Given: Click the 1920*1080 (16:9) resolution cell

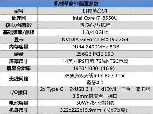Looking at the screenshot, I should (x=95, y=68).
